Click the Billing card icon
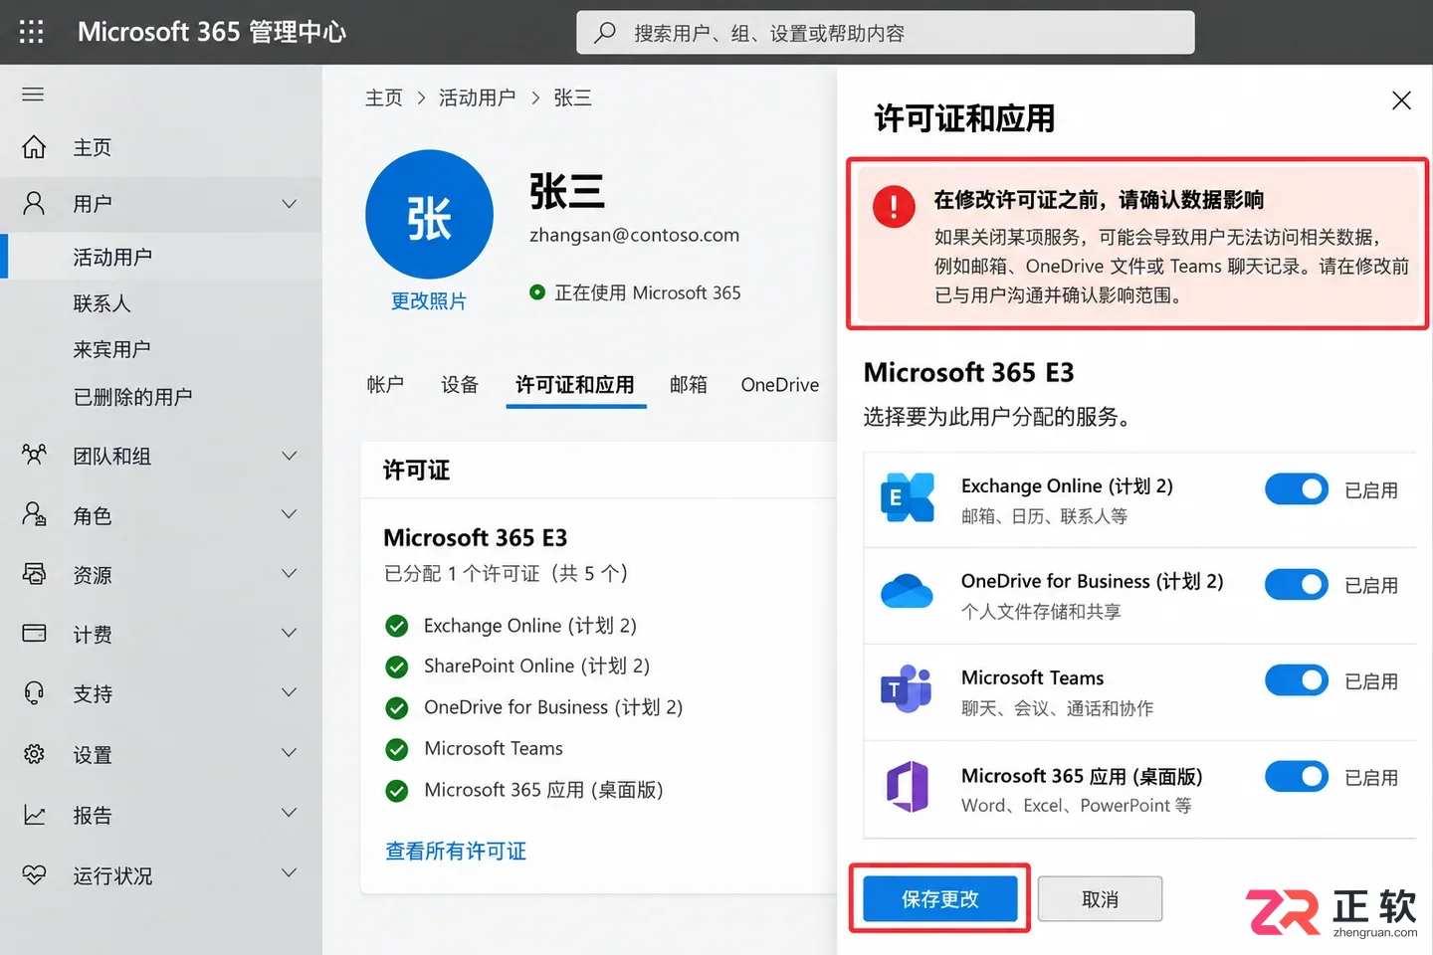This screenshot has width=1433, height=955. (34, 634)
